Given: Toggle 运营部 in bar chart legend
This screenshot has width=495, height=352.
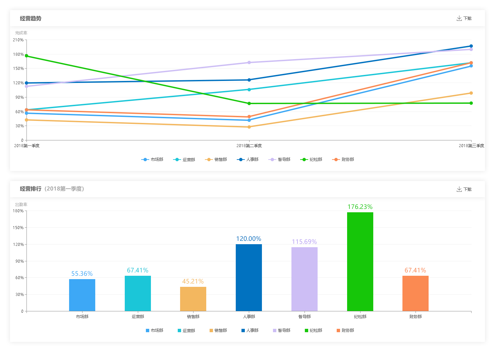Looking at the screenshot, I should point(186,331).
